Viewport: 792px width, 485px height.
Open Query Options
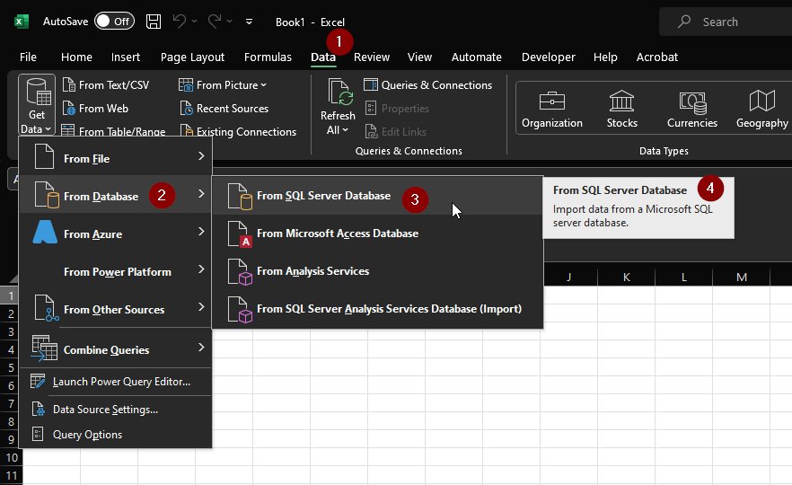(115, 435)
